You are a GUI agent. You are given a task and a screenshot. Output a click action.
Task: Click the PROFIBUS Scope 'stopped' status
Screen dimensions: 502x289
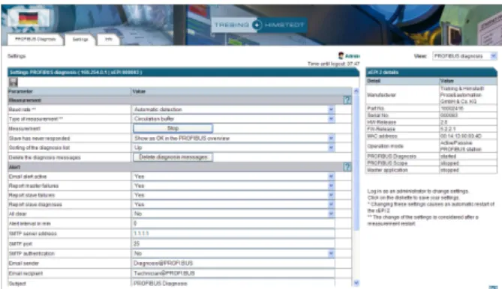tap(449, 163)
